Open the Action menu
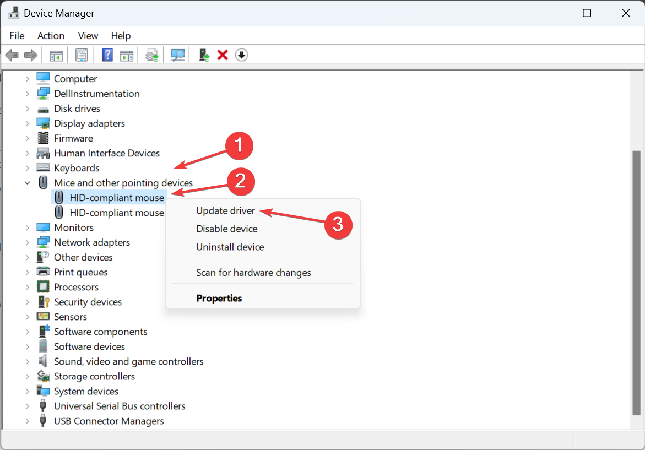 pos(51,36)
